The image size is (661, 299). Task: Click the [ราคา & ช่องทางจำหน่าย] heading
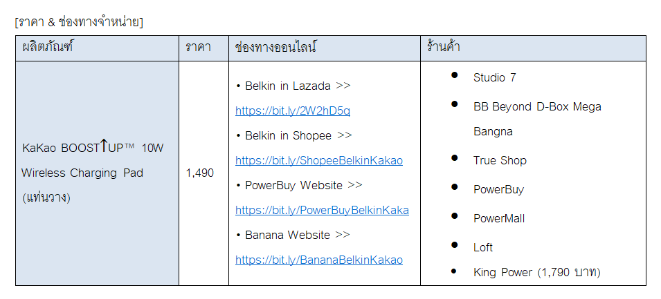(x=79, y=22)
